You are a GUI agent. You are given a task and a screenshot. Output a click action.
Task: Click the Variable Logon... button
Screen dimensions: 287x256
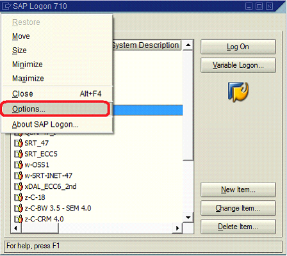(x=238, y=65)
